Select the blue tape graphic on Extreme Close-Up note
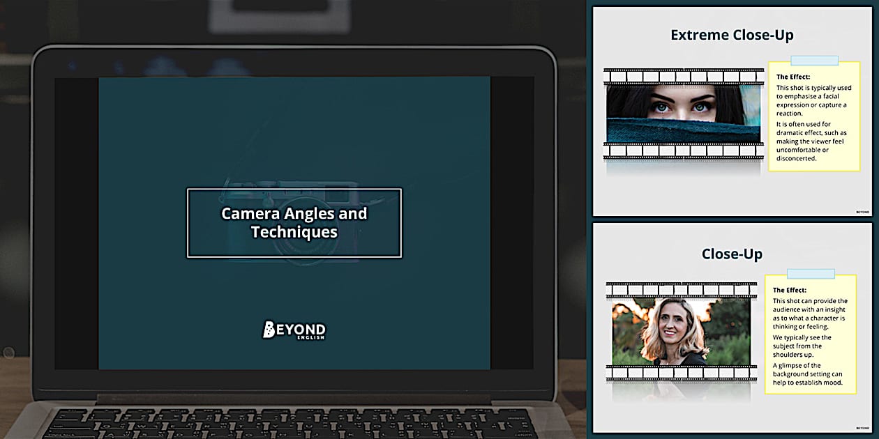Viewport: 879px width, 439px height. point(813,61)
